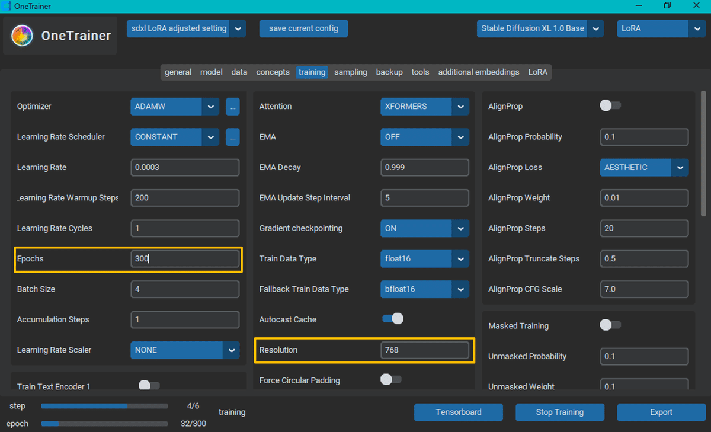The height and width of the screenshot is (432, 711).
Task: Focus the EMA Decay input field
Action: [x=425, y=168]
